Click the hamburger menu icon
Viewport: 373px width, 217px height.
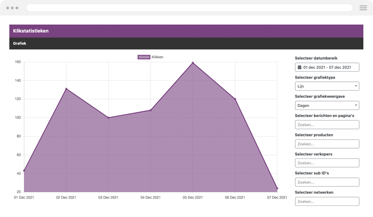[363, 8]
